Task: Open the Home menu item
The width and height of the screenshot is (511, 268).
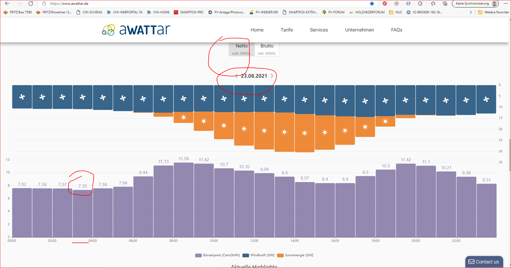Action: click(x=257, y=30)
